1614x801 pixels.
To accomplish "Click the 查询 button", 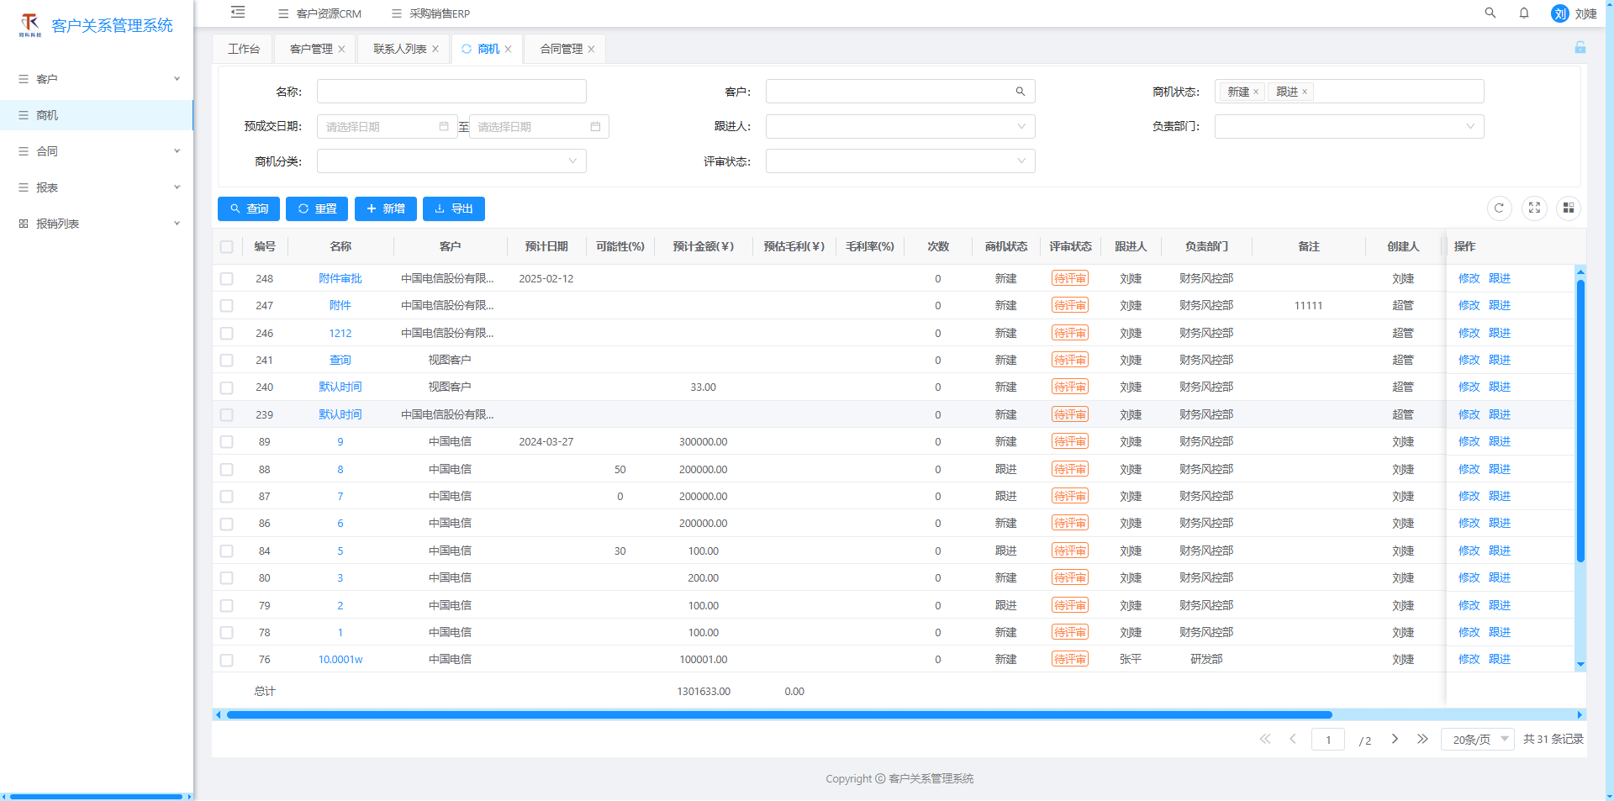I will click(249, 208).
